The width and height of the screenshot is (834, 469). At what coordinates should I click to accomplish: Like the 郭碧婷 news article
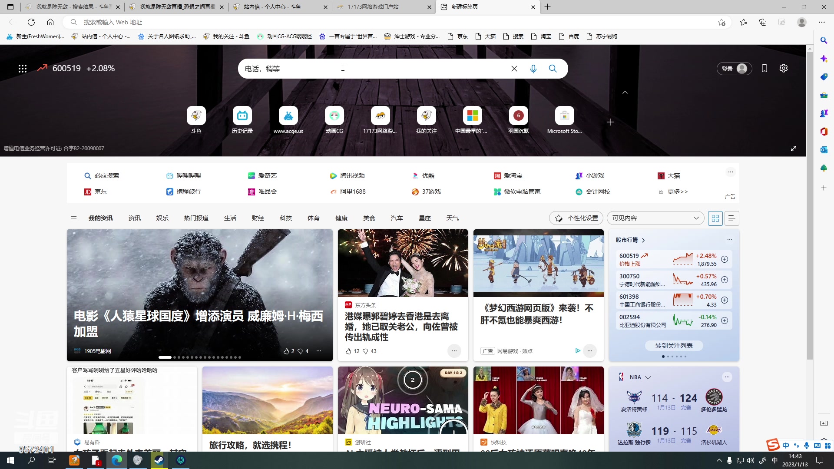coord(348,351)
